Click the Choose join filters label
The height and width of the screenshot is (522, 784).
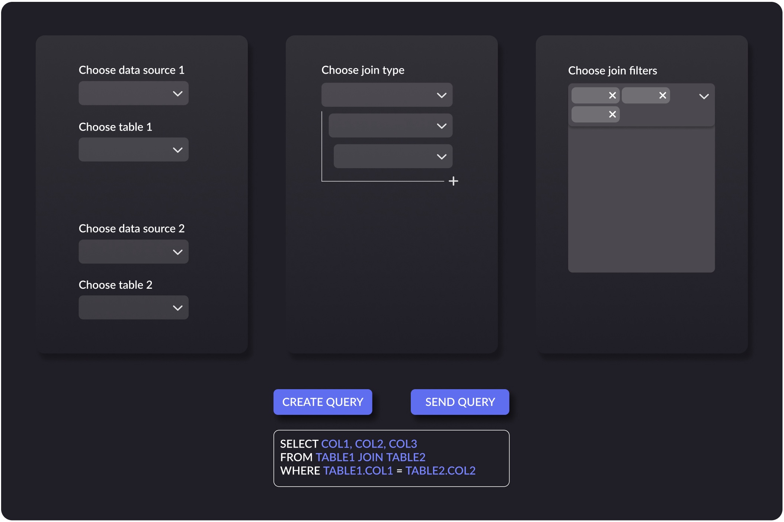coord(612,71)
